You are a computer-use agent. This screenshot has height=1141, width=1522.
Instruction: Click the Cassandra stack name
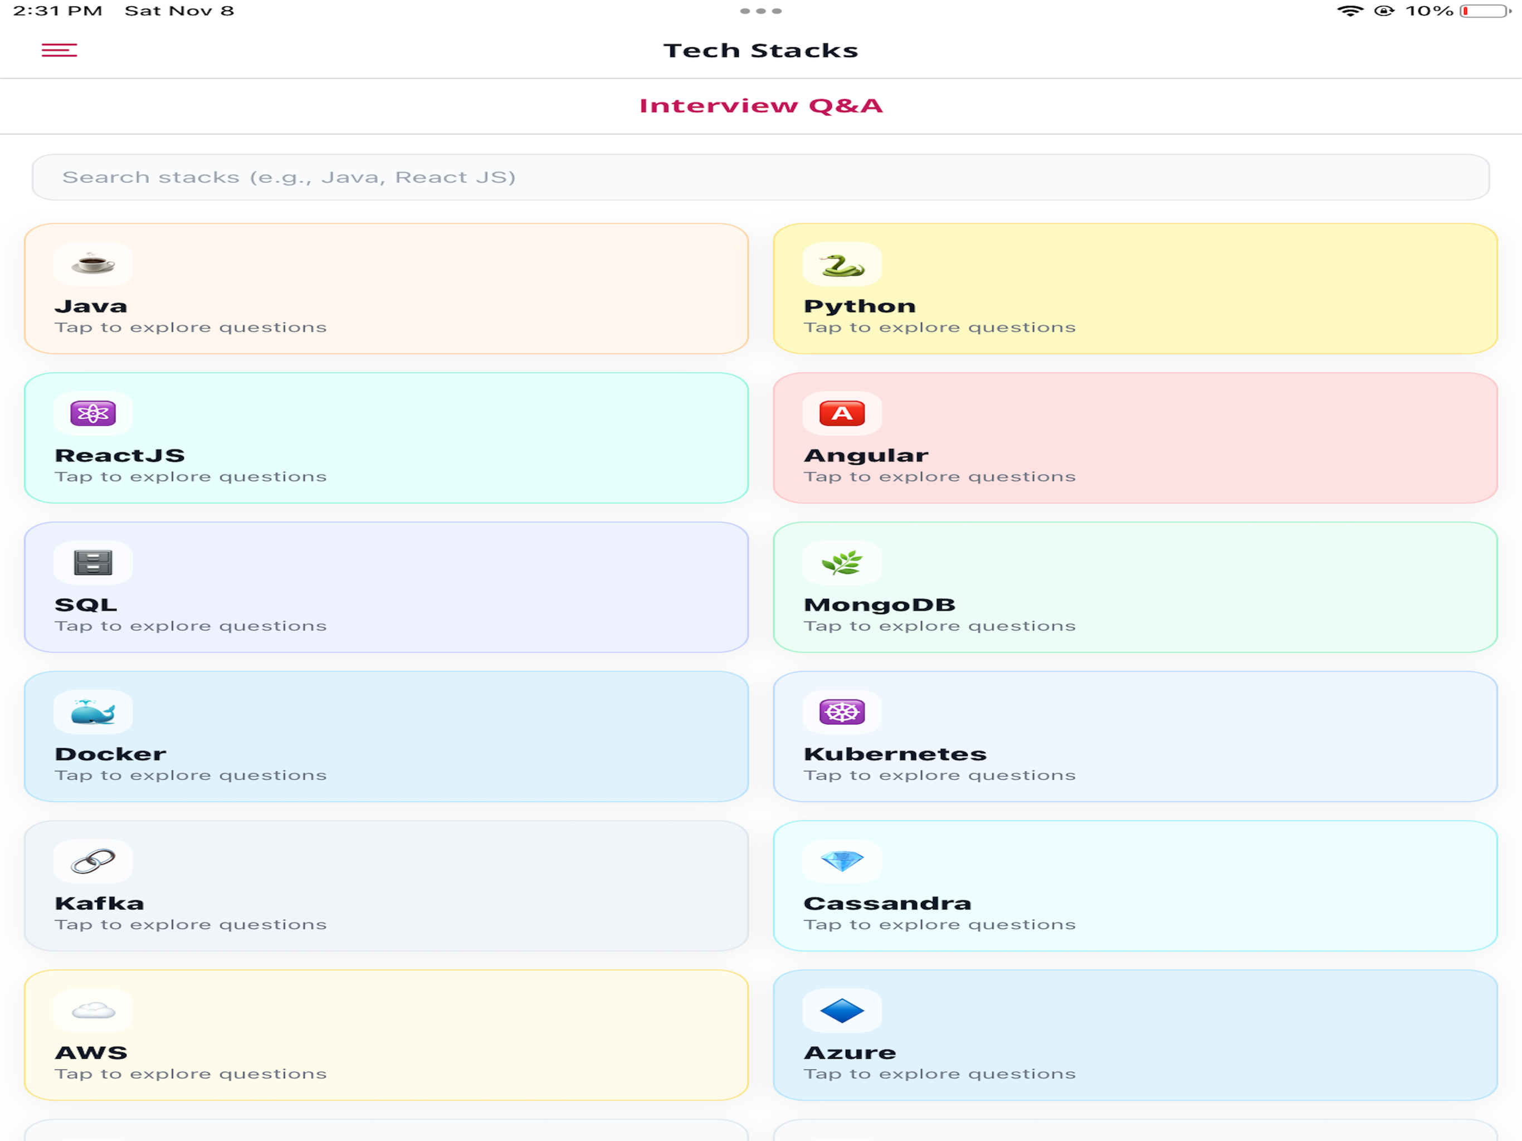click(887, 904)
